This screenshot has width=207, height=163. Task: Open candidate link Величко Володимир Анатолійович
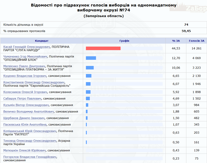[x=28, y=111]
